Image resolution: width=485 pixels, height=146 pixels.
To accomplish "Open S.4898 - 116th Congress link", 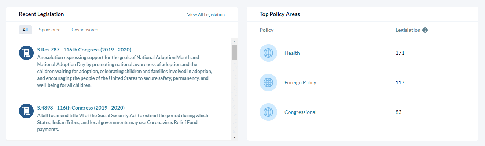I will (81, 108).
